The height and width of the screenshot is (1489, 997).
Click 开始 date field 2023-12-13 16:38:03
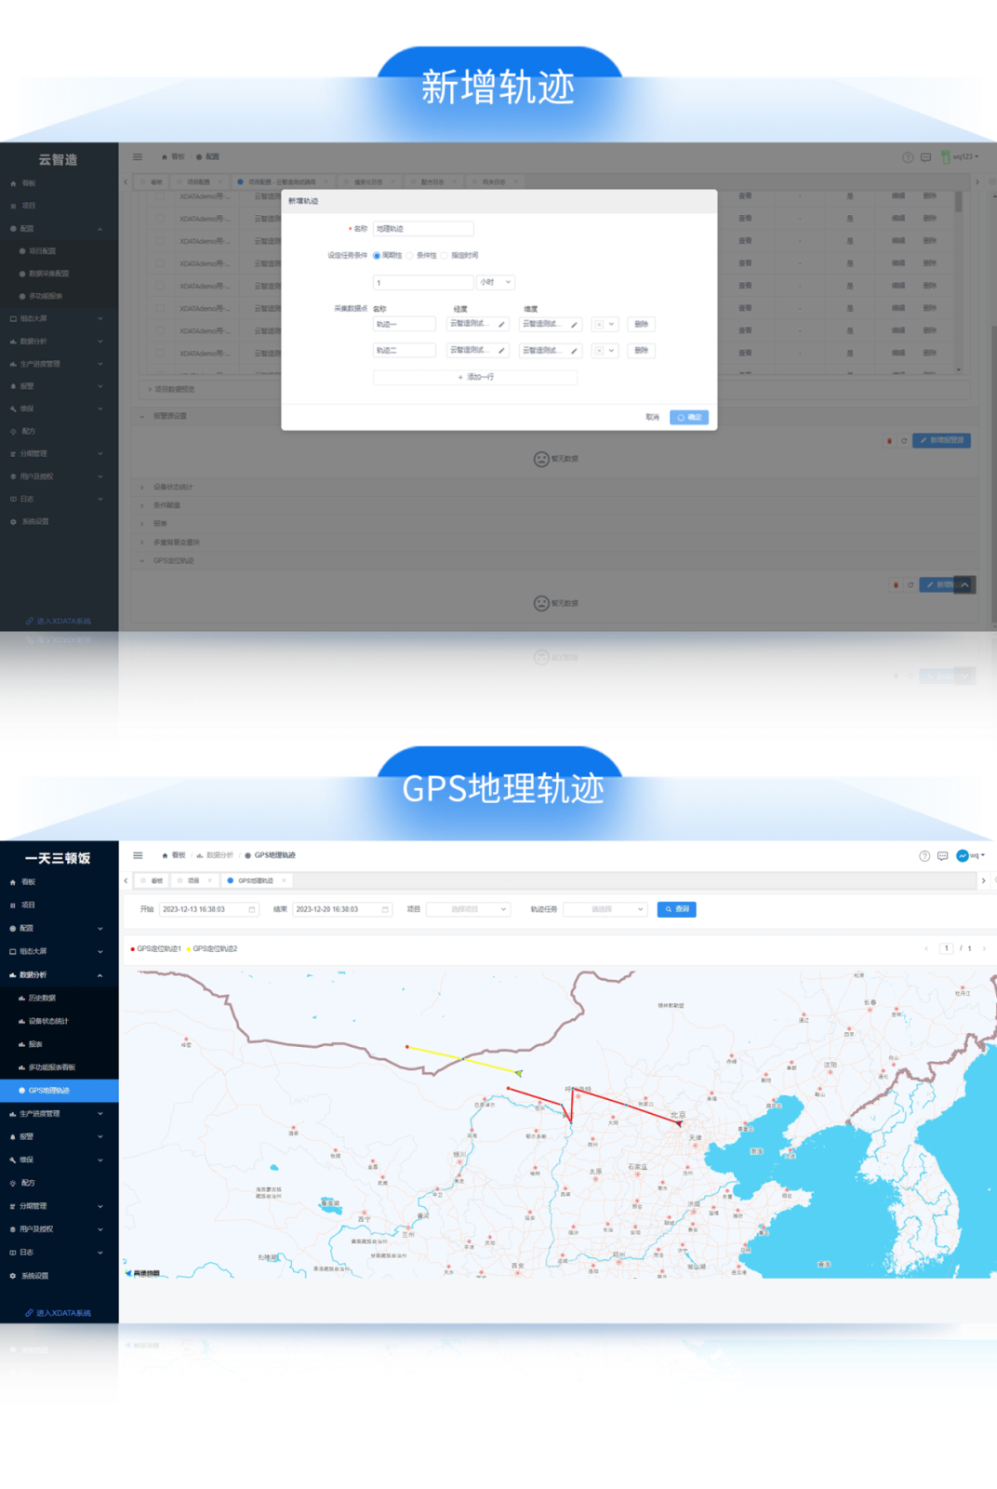(x=208, y=909)
